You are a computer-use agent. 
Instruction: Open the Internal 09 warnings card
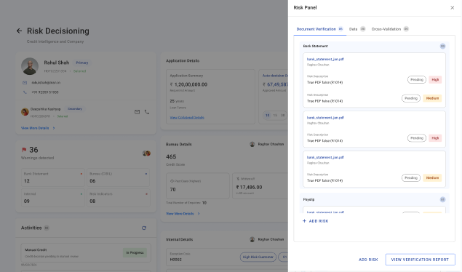(x=53, y=198)
